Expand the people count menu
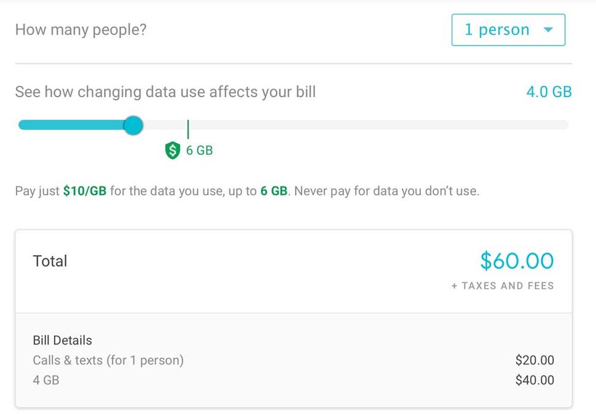Image resolution: width=596 pixels, height=414 pixels. [x=508, y=29]
